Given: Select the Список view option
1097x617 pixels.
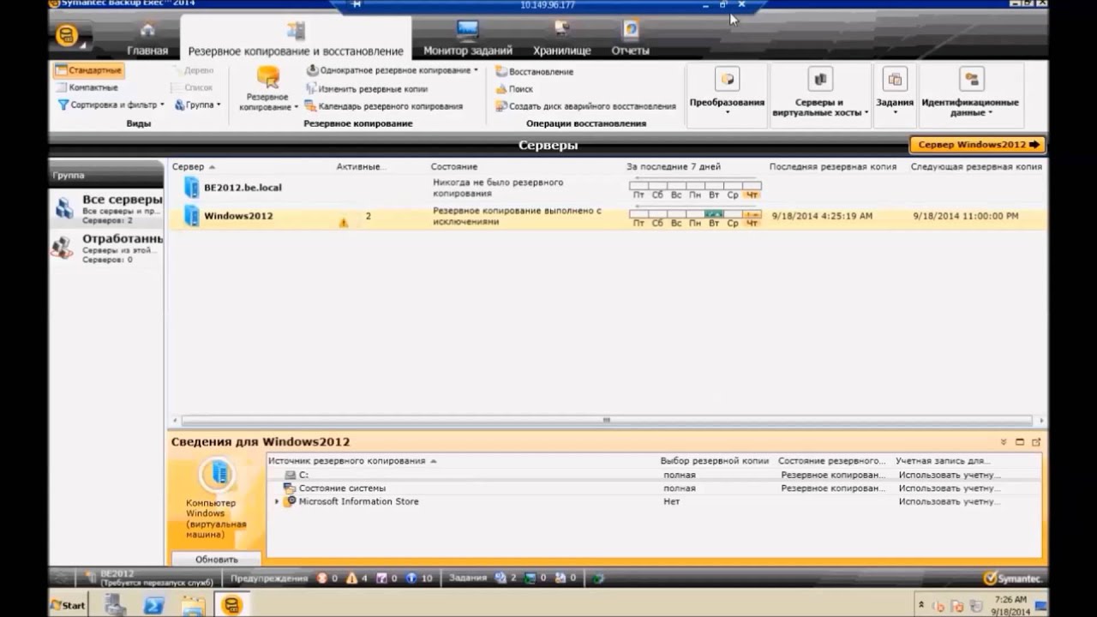Looking at the screenshot, I should [192, 87].
